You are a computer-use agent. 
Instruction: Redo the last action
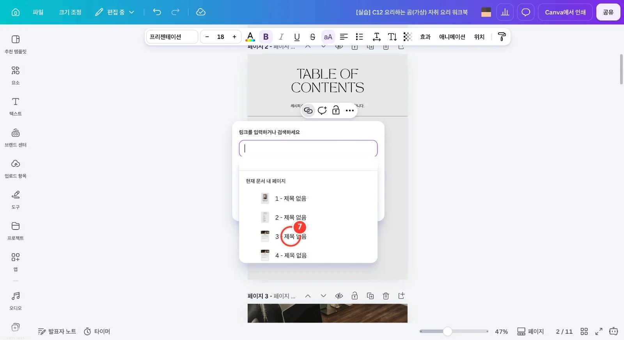tap(175, 12)
